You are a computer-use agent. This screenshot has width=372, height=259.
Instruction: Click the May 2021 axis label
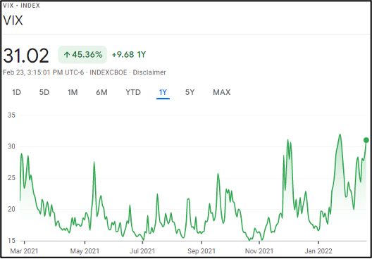85,251
